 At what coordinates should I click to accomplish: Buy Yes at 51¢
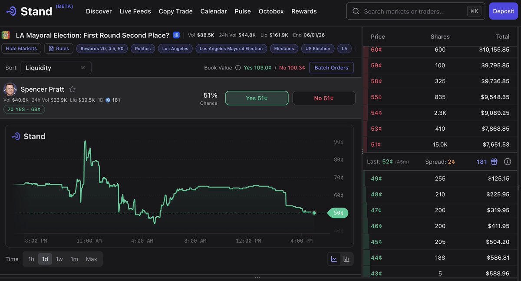pos(257,98)
